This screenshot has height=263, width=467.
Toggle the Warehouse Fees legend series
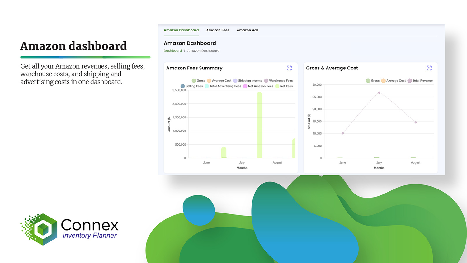pyautogui.click(x=278, y=81)
